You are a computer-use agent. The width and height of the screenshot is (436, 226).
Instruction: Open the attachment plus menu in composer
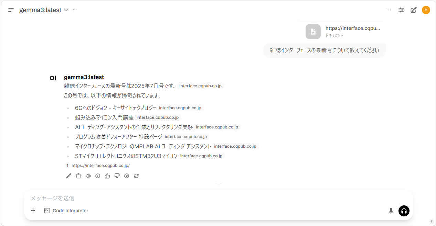[33, 211]
